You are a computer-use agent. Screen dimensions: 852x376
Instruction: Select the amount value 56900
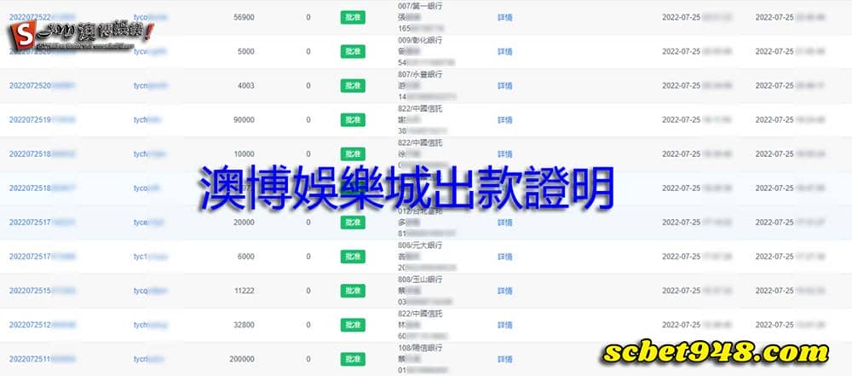tap(244, 17)
